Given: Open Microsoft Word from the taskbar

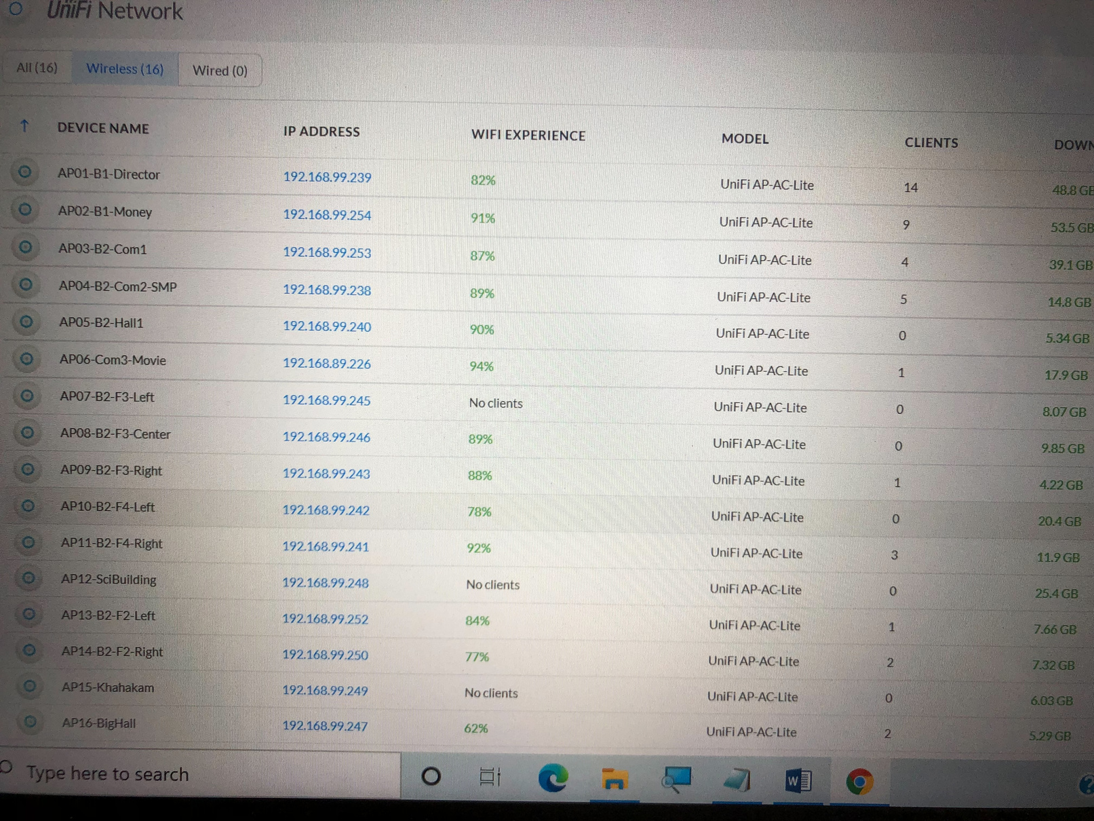Looking at the screenshot, I should 798,781.
